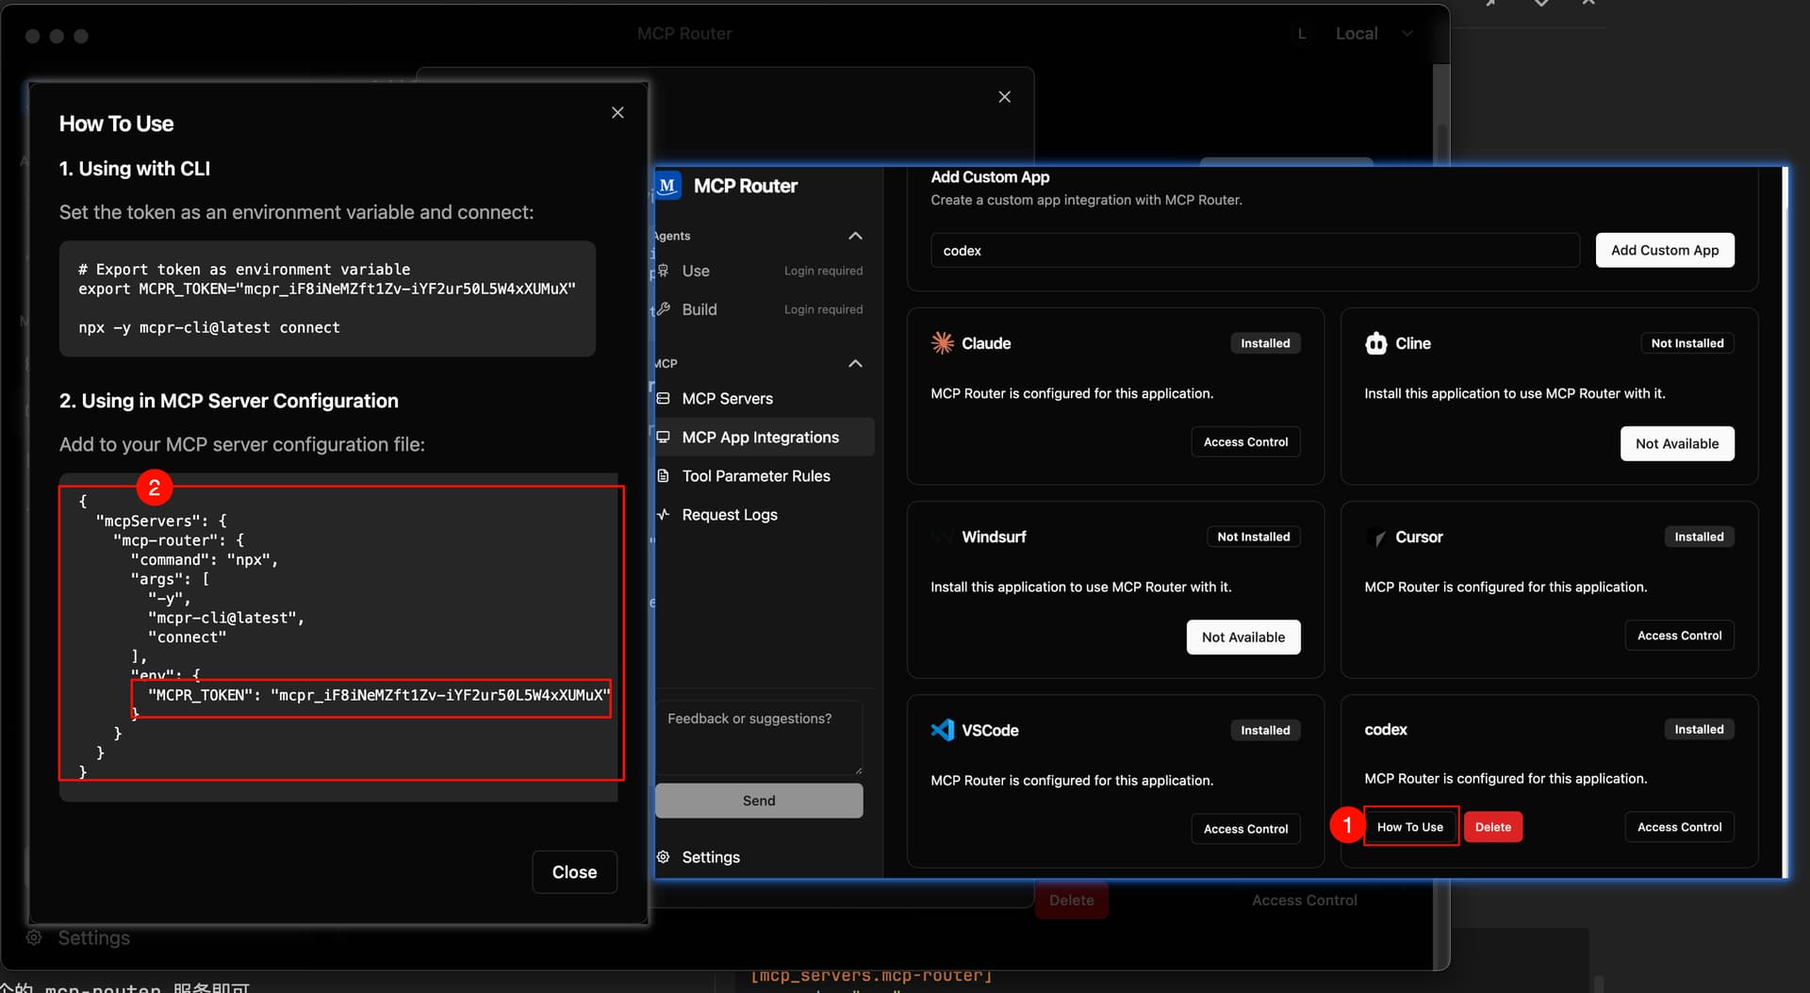Click the MCP Router logo icon
The image size is (1810, 993).
click(x=668, y=186)
